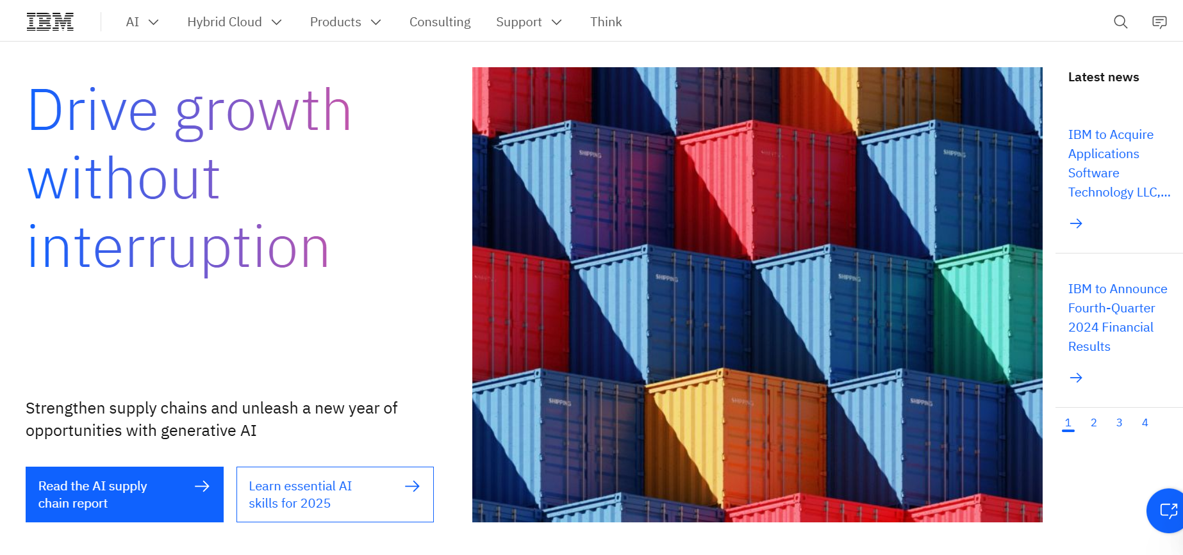
Task: Click the shipping containers hero image
Action: click(757, 294)
